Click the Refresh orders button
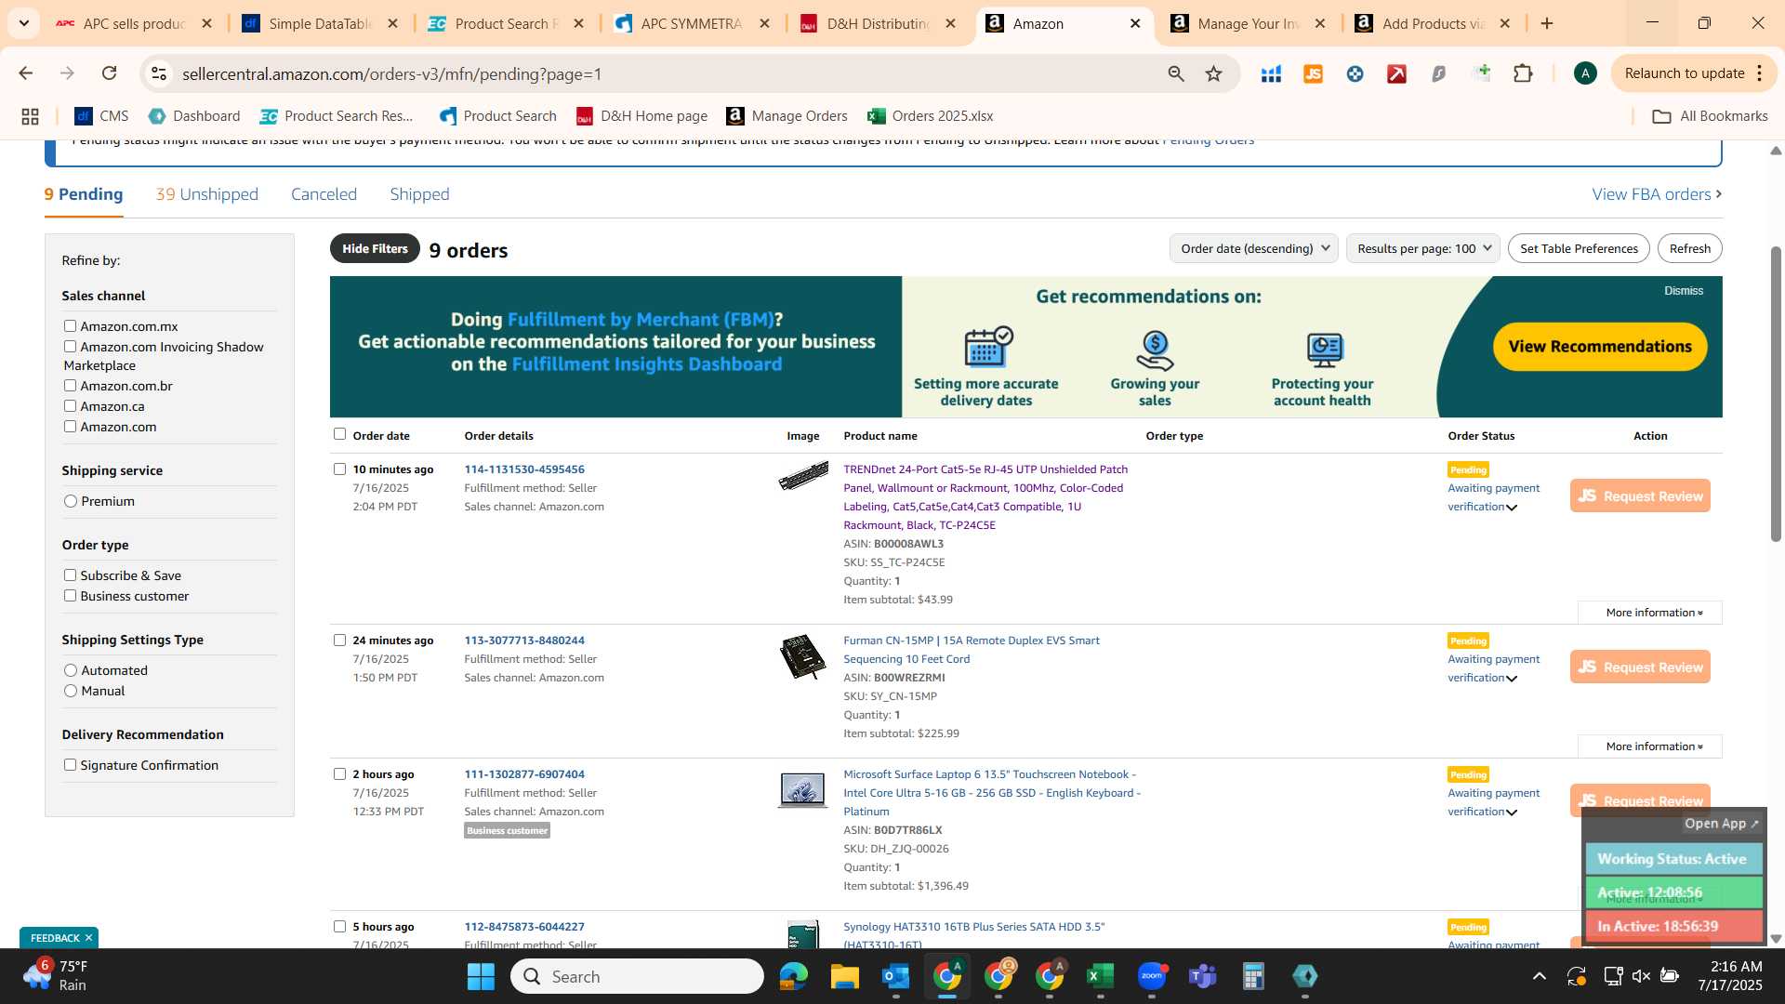Viewport: 1785px width, 1004px height. coord(1689,248)
